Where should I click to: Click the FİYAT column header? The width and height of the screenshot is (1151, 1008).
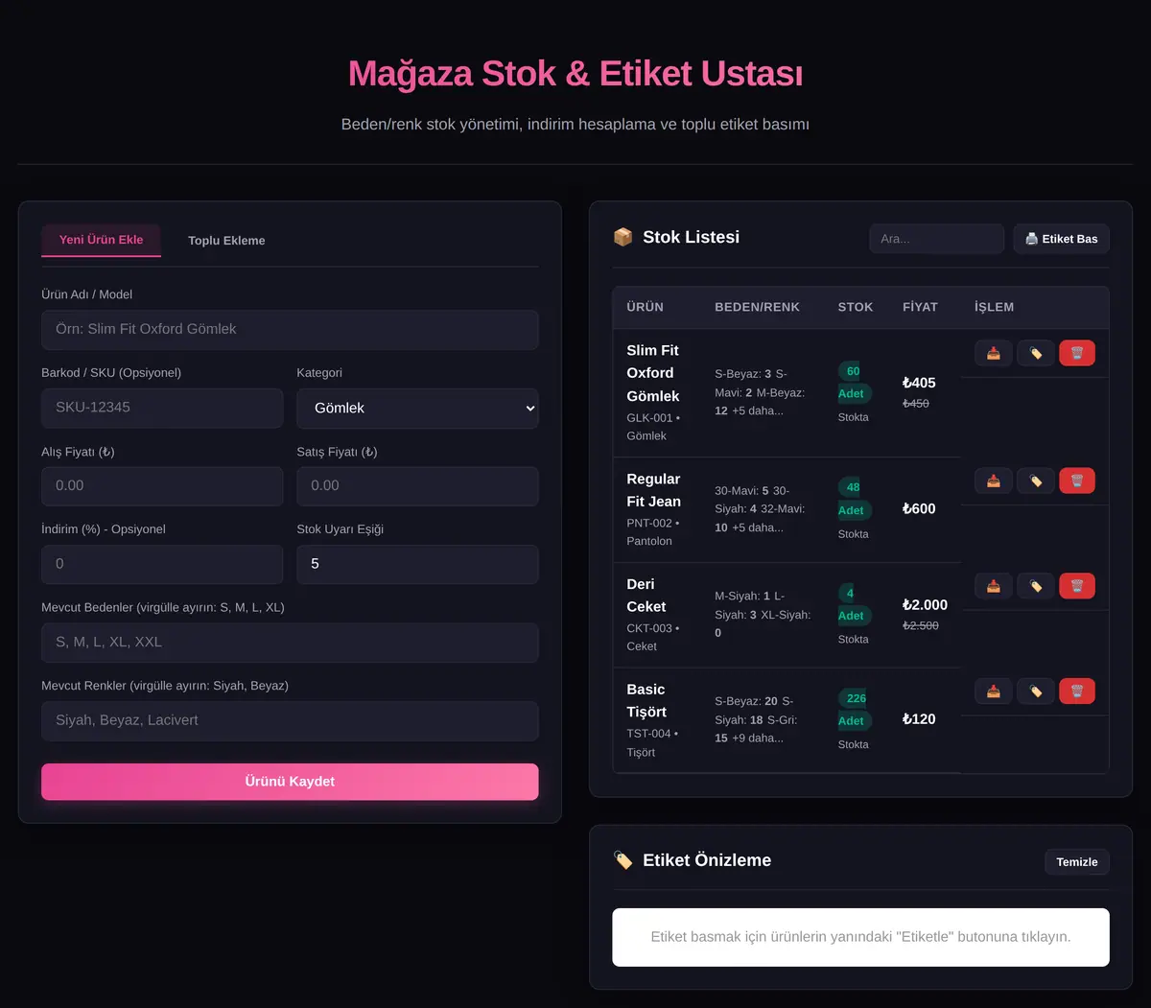(920, 307)
